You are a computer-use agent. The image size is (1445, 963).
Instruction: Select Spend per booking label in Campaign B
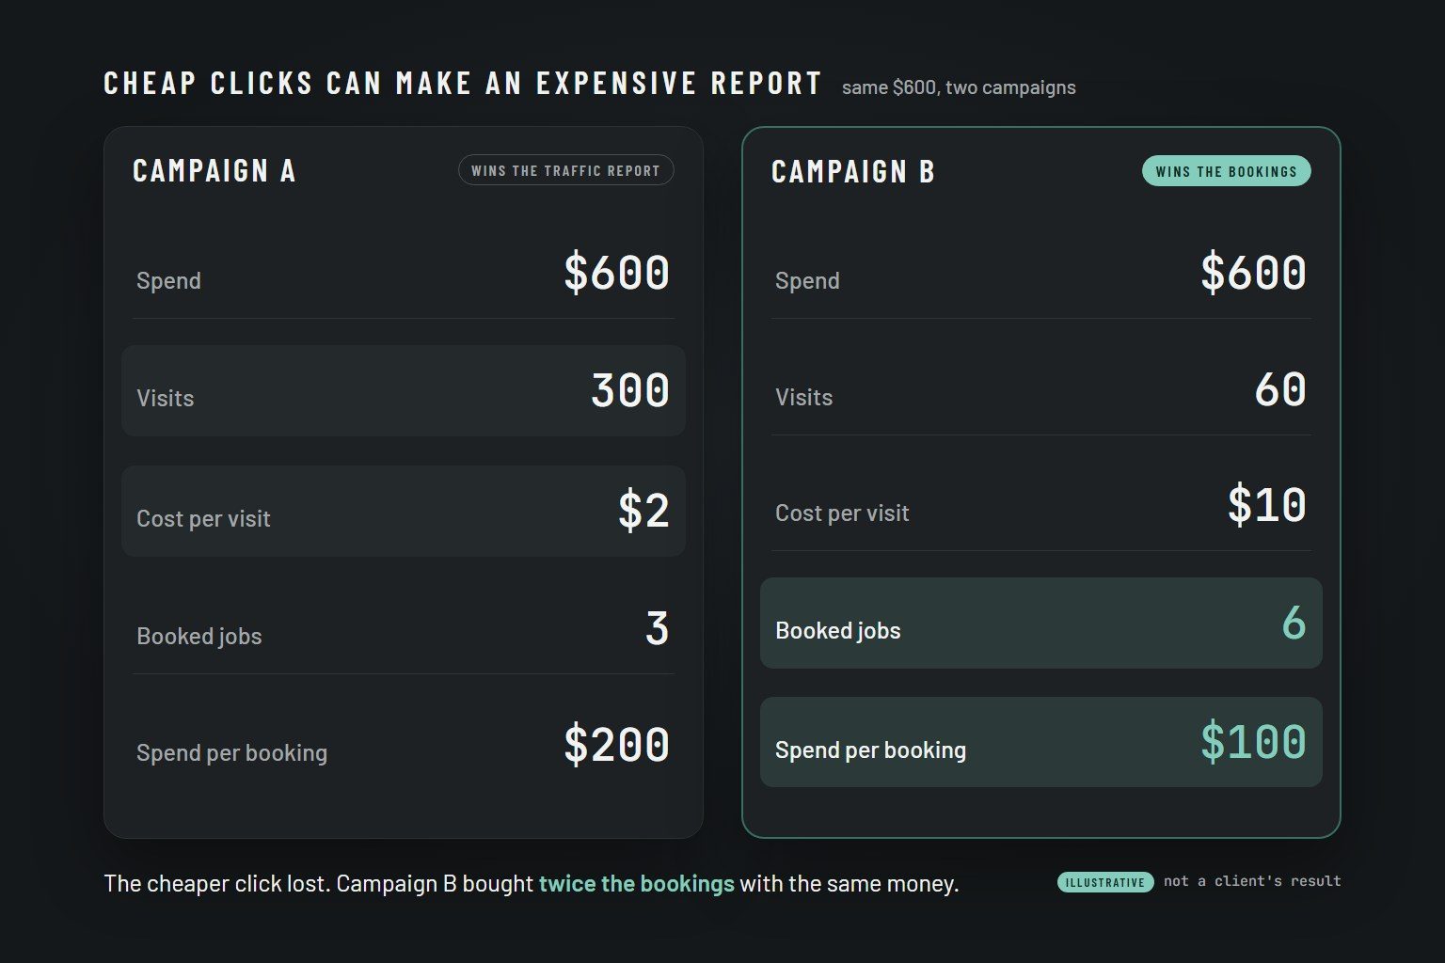pos(870,750)
